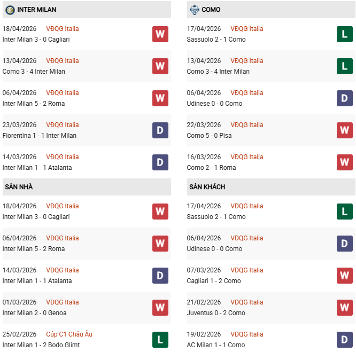Click the COMO section header title

[x=211, y=10]
